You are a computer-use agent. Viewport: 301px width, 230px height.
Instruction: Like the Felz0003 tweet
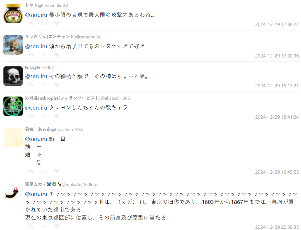(x=57, y=85)
